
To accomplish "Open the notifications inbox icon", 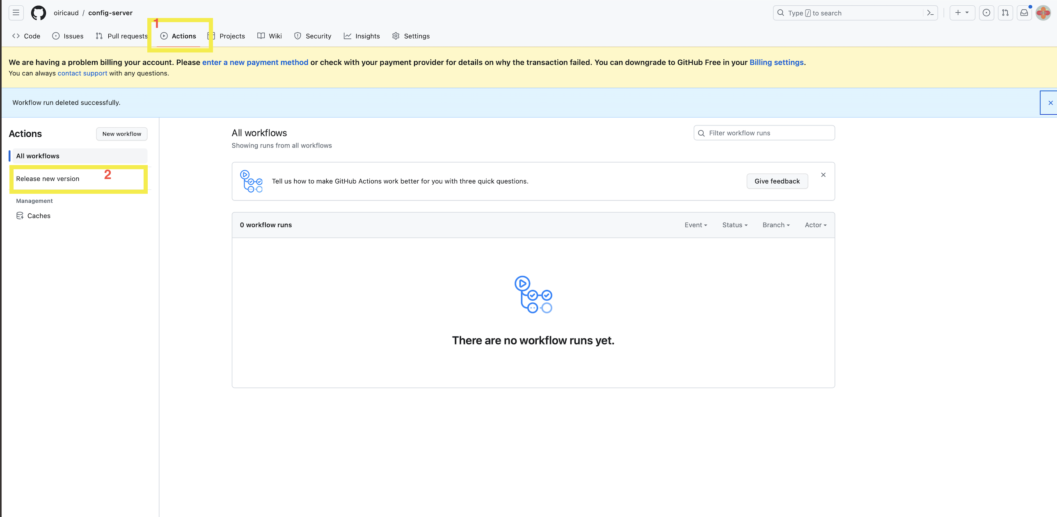I will 1024,13.
